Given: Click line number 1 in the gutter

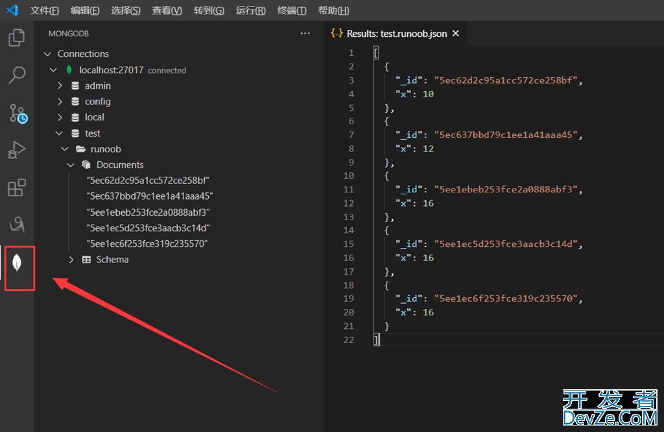Looking at the screenshot, I should tap(351, 53).
